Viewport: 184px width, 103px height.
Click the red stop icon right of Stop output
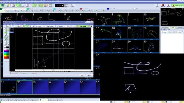pyautogui.click(x=92, y=26)
